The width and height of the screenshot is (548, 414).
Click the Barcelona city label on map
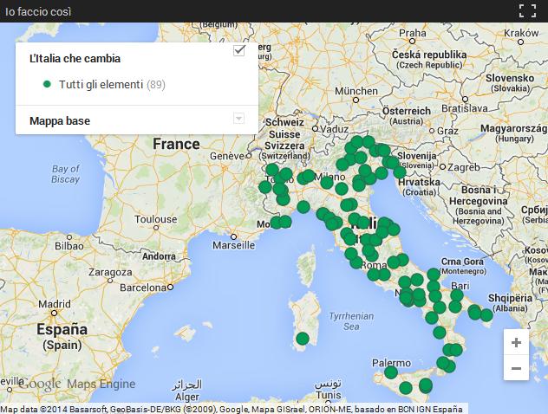coord(142,288)
